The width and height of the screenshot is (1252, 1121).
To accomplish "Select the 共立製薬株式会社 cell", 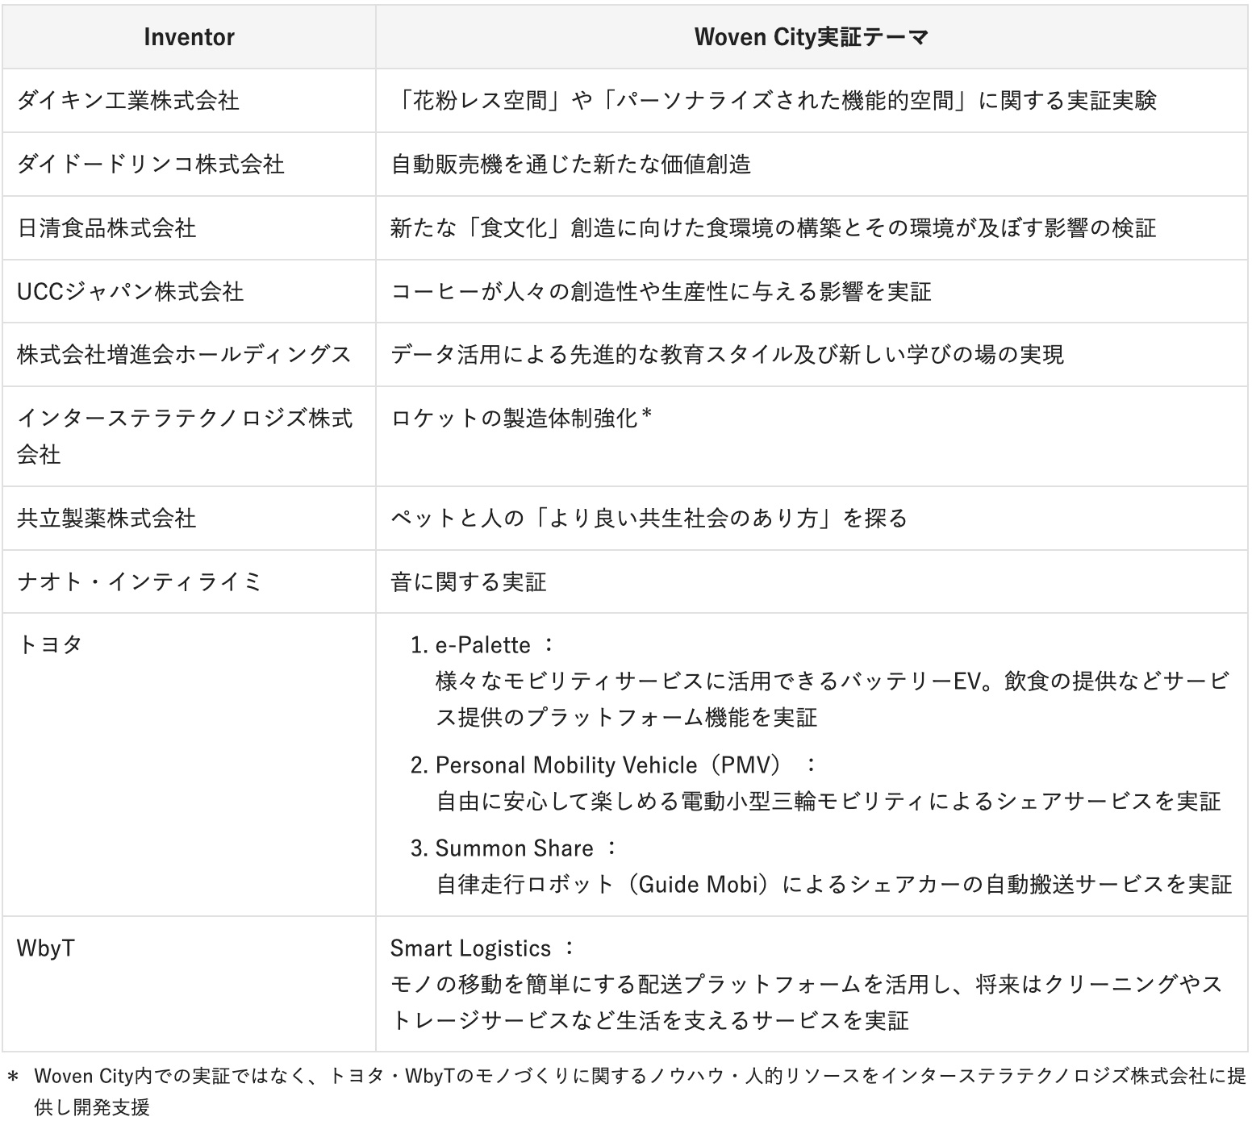I will click(x=106, y=518).
